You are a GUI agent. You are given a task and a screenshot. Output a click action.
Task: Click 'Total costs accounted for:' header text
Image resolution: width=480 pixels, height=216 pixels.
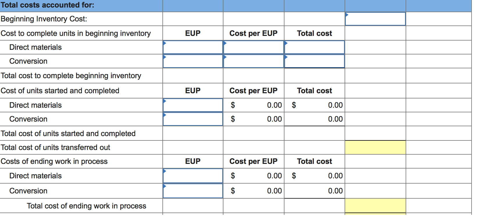(47, 5)
